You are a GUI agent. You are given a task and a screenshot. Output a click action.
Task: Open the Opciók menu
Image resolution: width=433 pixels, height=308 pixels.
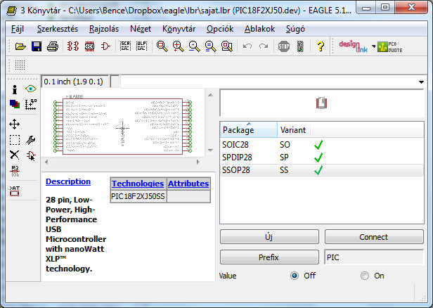coord(220,29)
